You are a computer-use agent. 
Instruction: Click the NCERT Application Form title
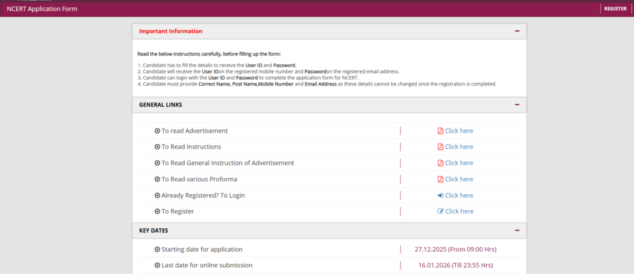click(x=42, y=9)
